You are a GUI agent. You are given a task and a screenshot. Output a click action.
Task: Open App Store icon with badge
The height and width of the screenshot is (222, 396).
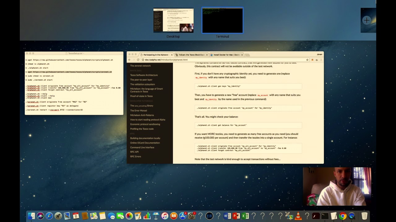click(x=183, y=216)
